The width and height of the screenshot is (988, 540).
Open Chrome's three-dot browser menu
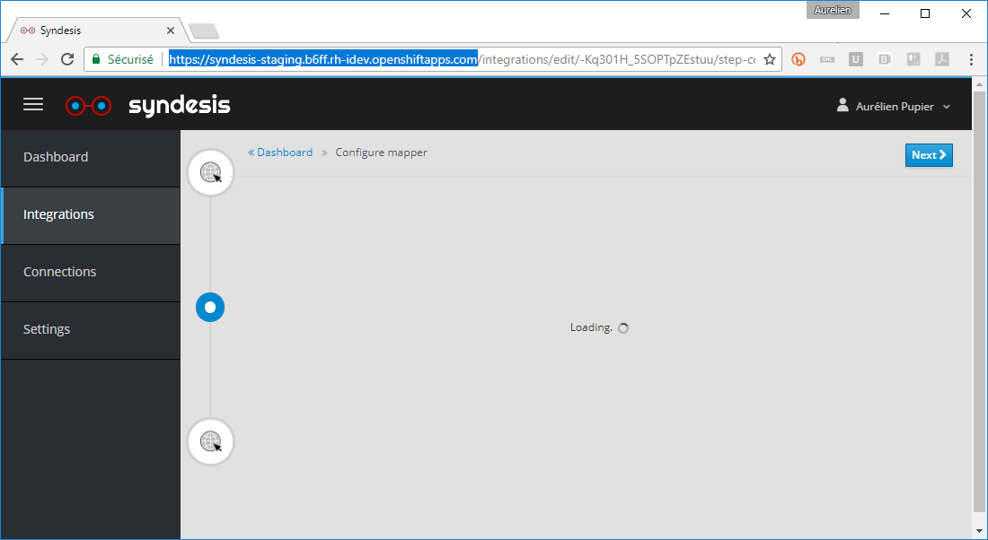[972, 59]
